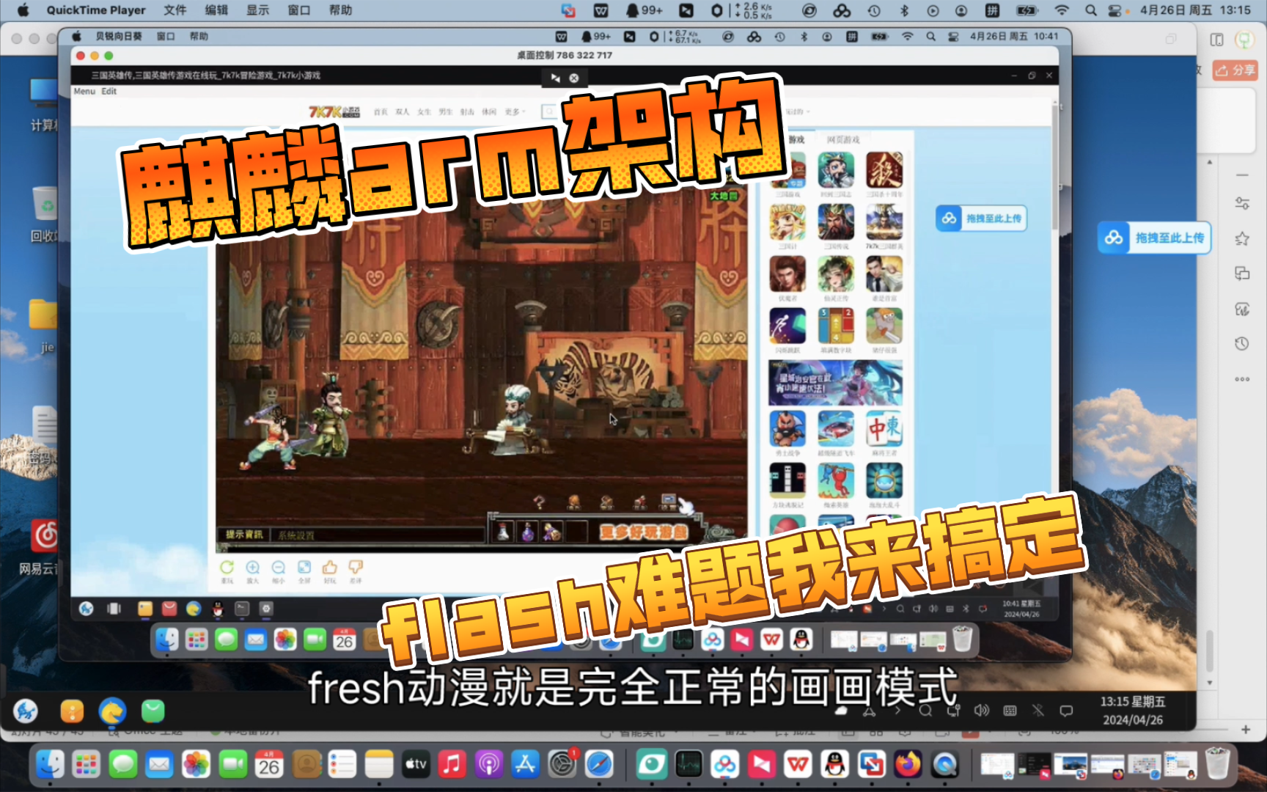The width and height of the screenshot is (1267, 792).
Task: Open the top 窗口 menu next to 显示
Action: pos(299,10)
